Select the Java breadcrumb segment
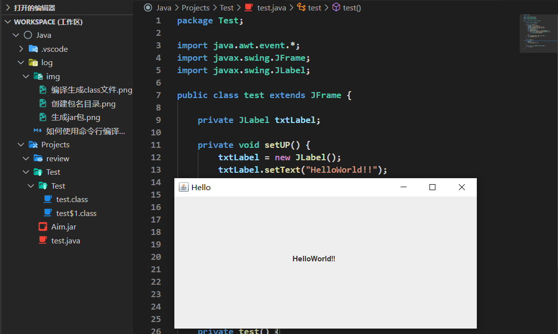Viewport: 558px width, 334px height. point(164,7)
